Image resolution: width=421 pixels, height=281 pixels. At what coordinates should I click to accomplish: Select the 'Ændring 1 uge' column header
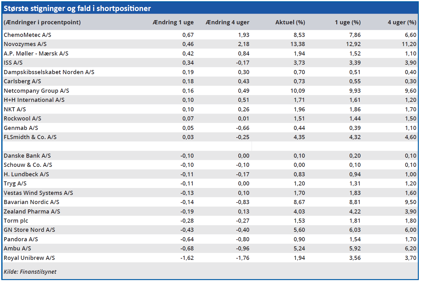(x=173, y=22)
